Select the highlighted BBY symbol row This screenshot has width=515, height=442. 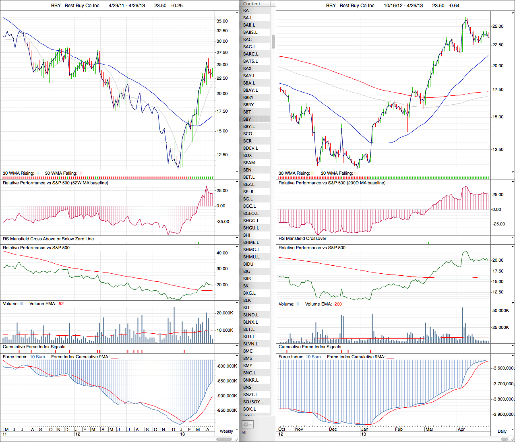[x=247, y=119]
